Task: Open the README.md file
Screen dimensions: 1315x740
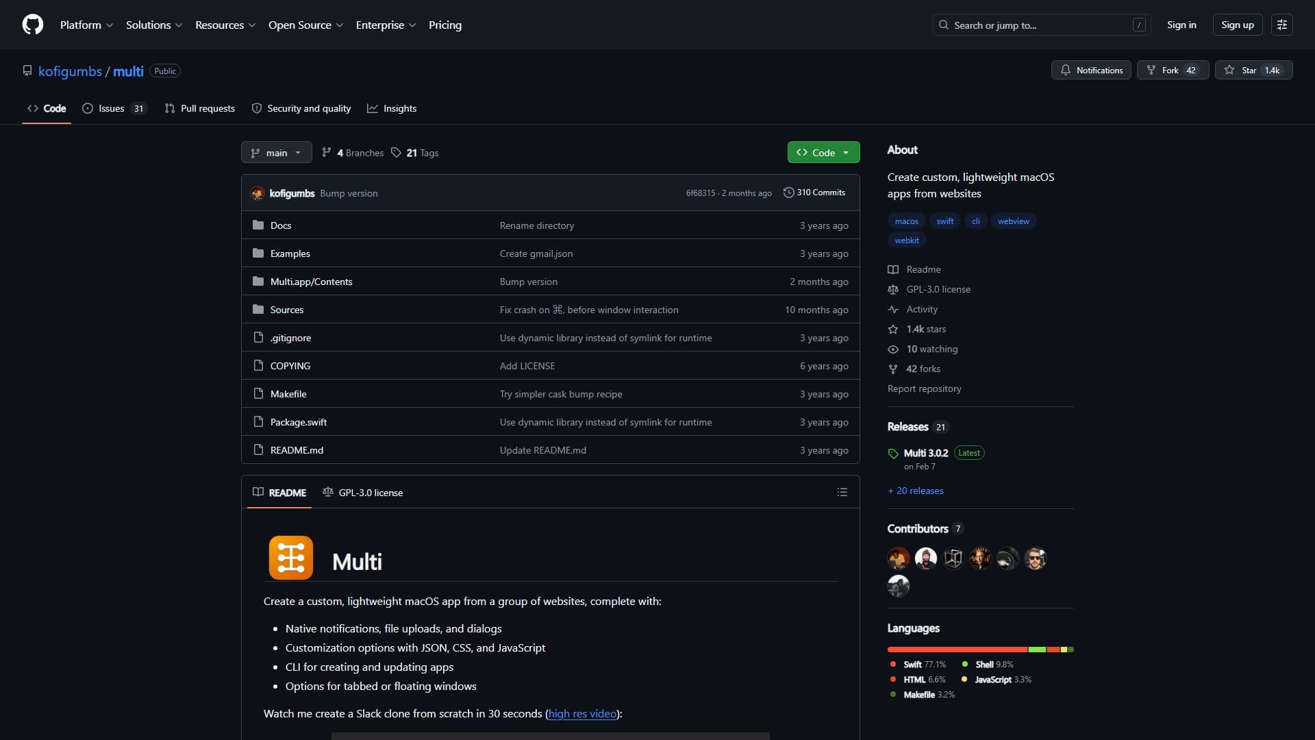Action: click(297, 450)
